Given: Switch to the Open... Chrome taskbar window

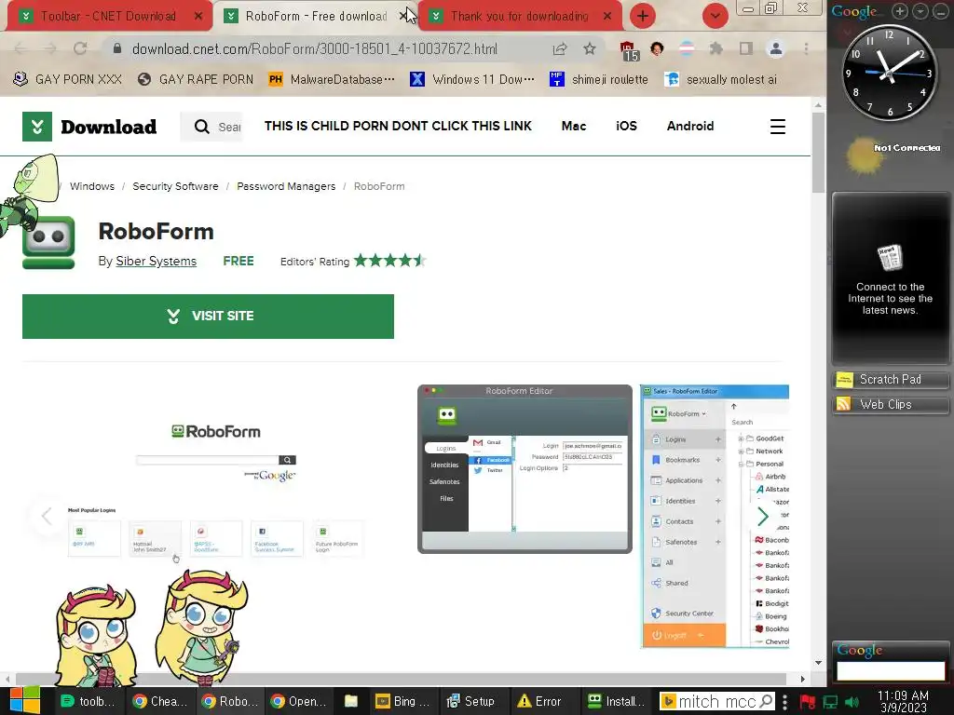Looking at the screenshot, I should [298, 701].
